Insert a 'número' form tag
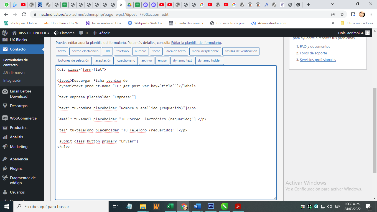Viewport: 377px width, 212px height. (x=141, y=51)
